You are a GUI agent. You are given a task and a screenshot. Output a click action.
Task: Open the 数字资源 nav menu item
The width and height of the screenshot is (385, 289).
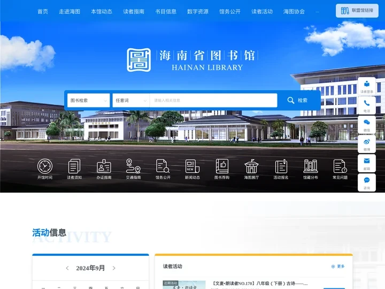click(198, 12)
